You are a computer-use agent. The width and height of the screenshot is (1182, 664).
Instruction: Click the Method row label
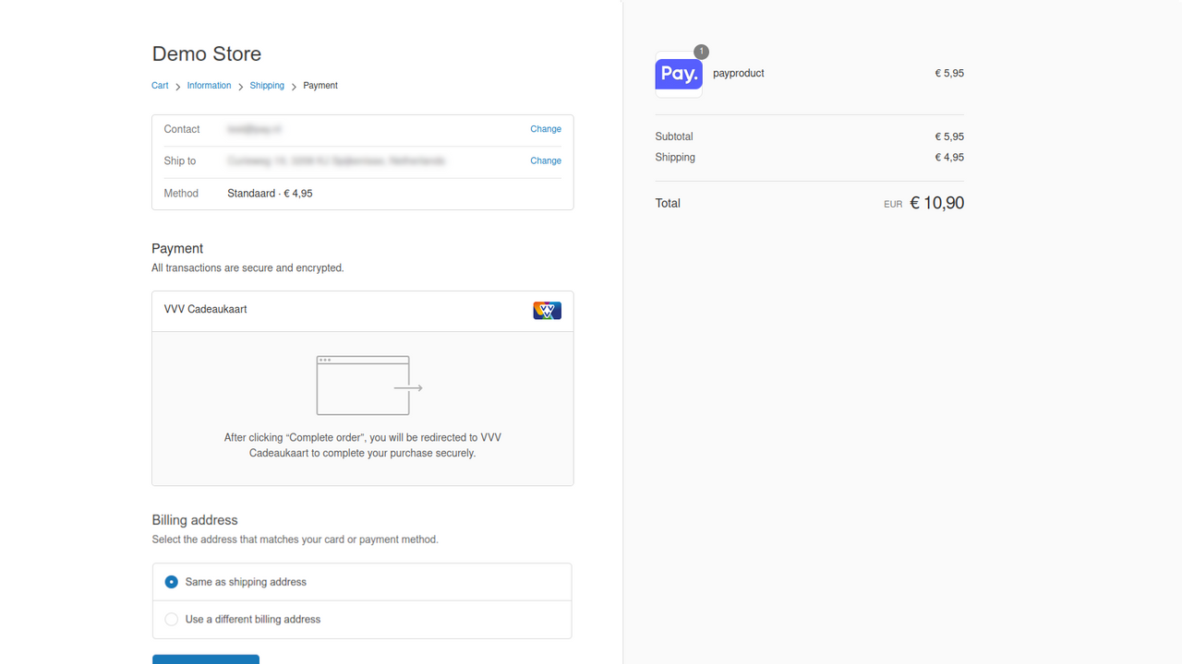tap(181, 194)
